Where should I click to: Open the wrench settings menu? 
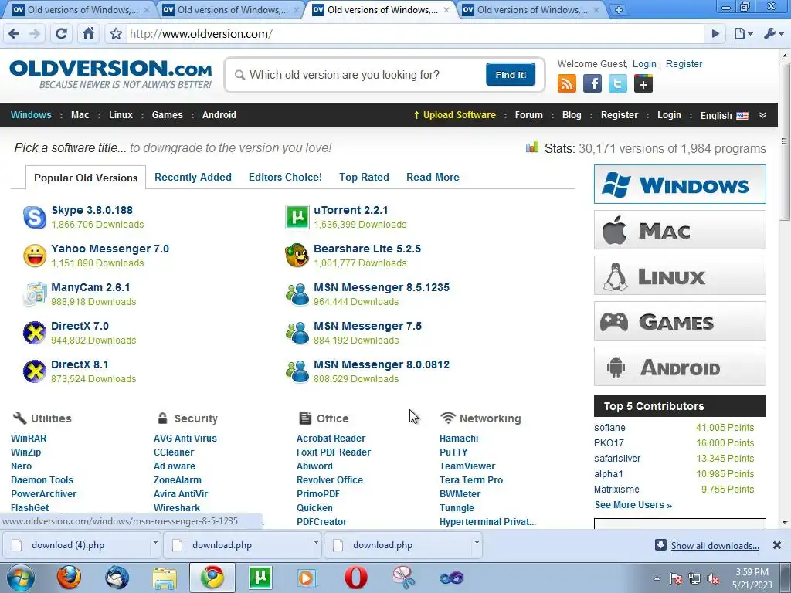[773, 34]
